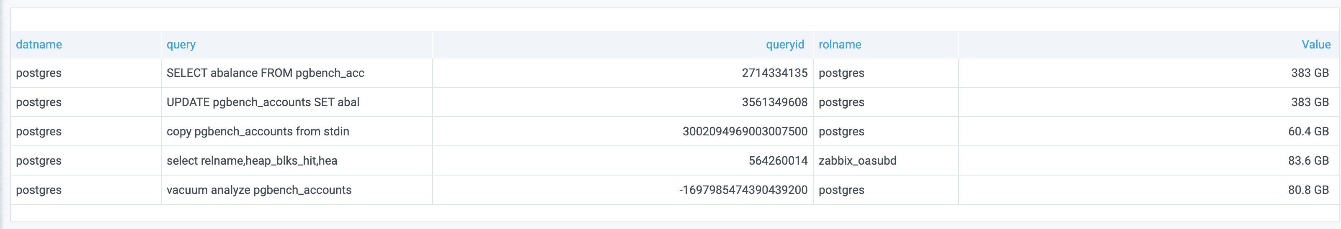Click the zabbix_oasubd rolname cell

(857, 161)
